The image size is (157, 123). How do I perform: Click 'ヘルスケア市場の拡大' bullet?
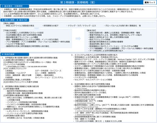point(15,44)
